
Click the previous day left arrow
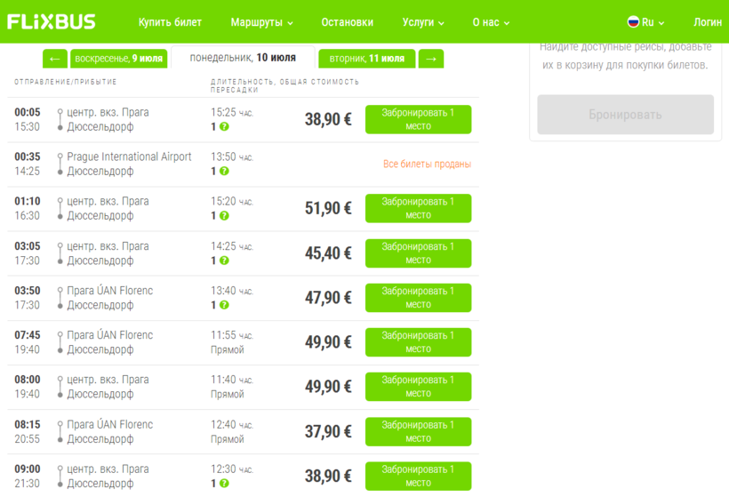point(55,59)
